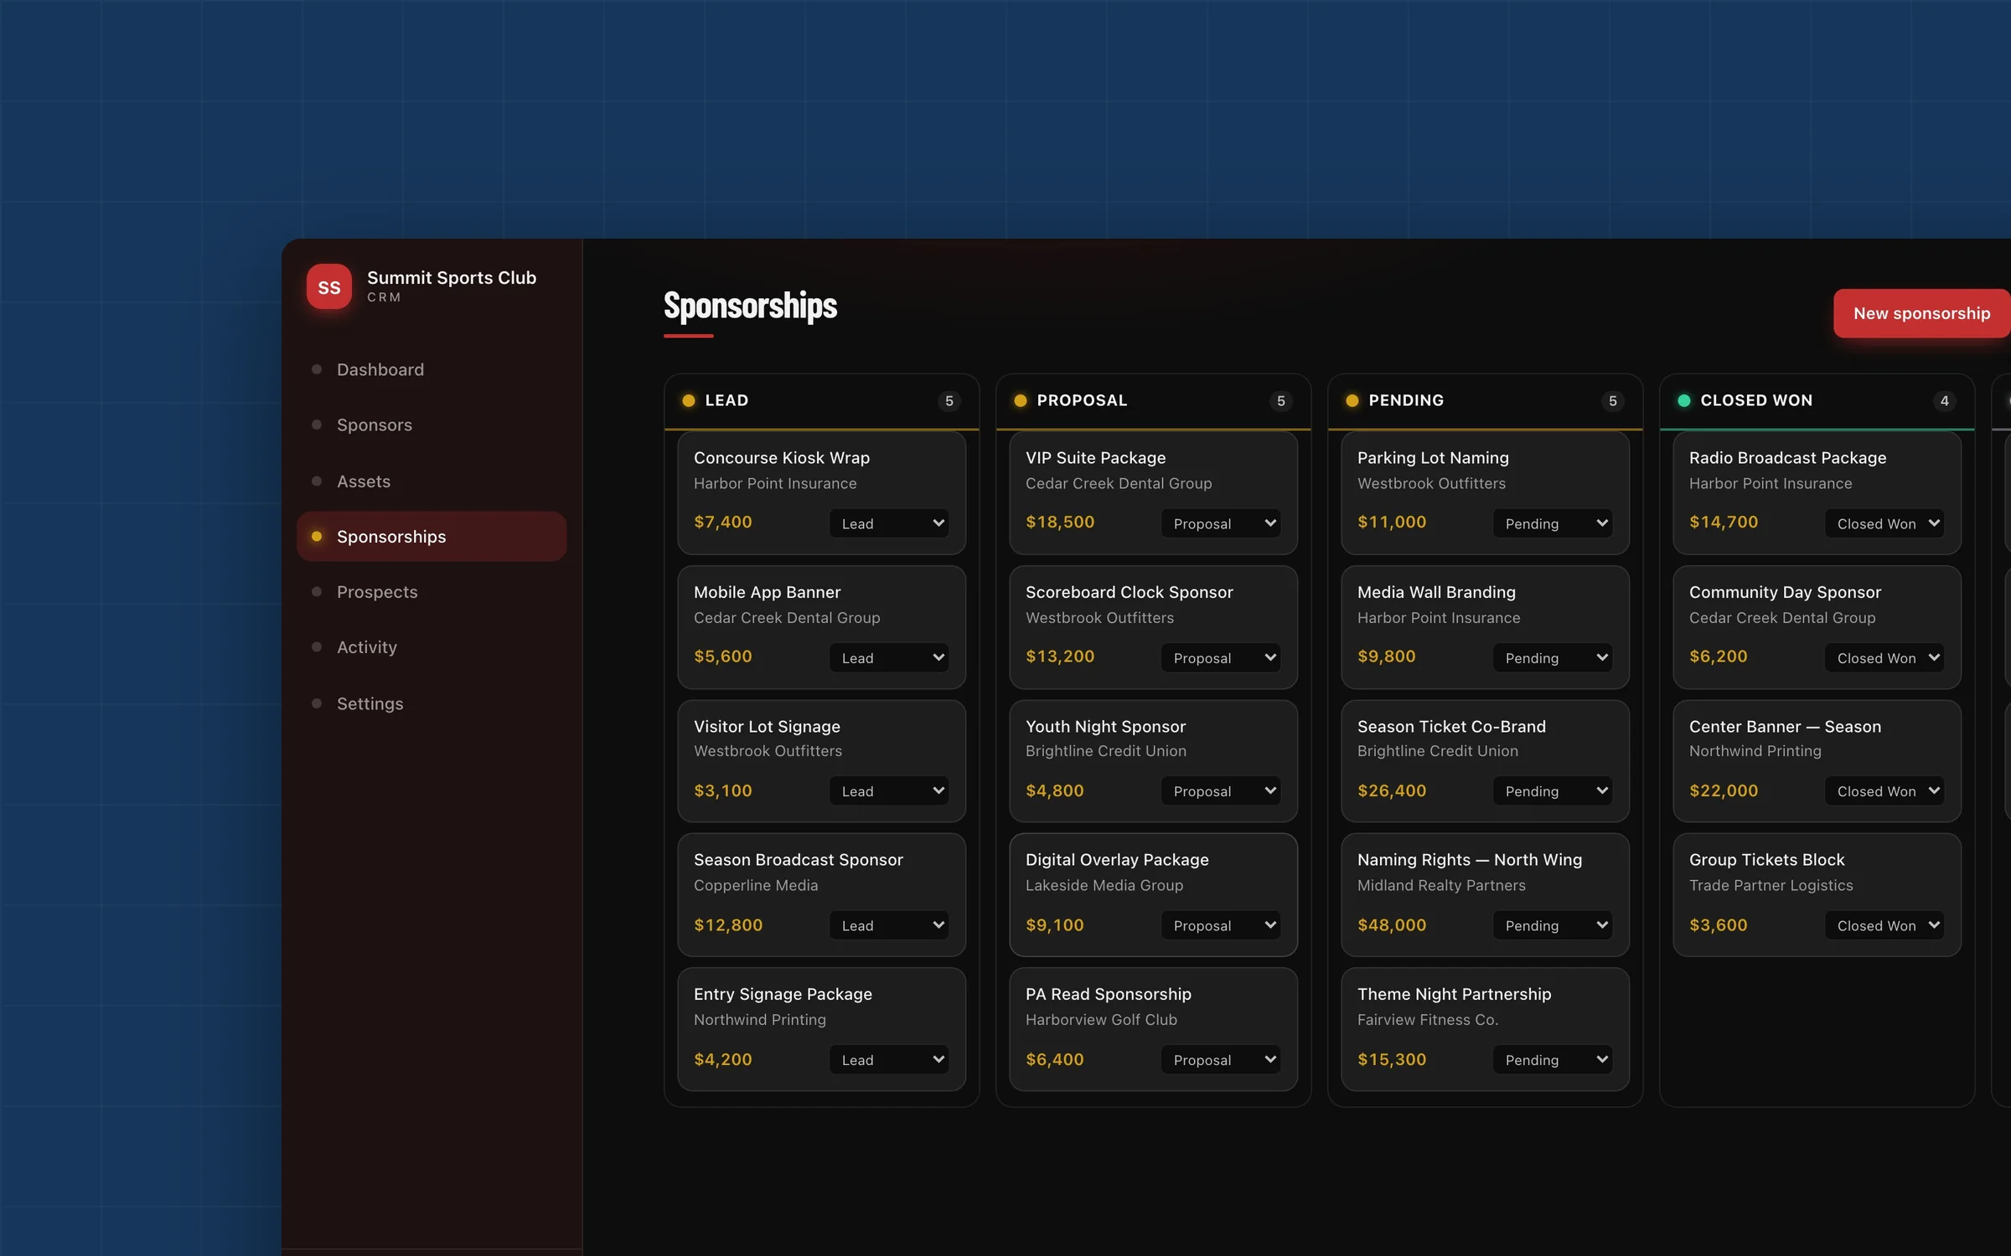The height and width of the screenshot is (1256, 2011).
Task: Click the Concourse Kiosk Wrap card title
Action: 782,458
